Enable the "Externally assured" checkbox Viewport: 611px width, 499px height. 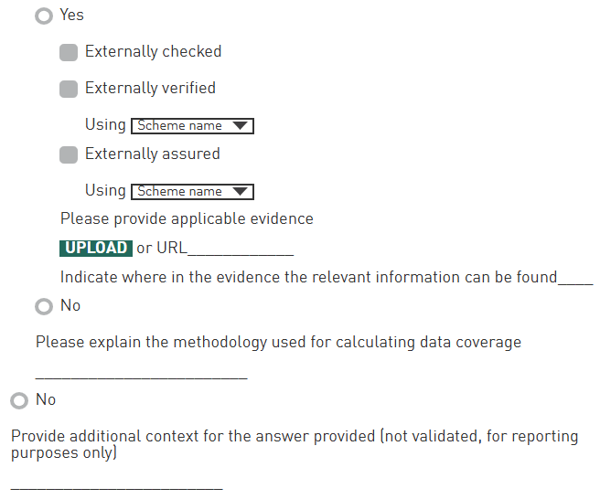pos(69,155)
